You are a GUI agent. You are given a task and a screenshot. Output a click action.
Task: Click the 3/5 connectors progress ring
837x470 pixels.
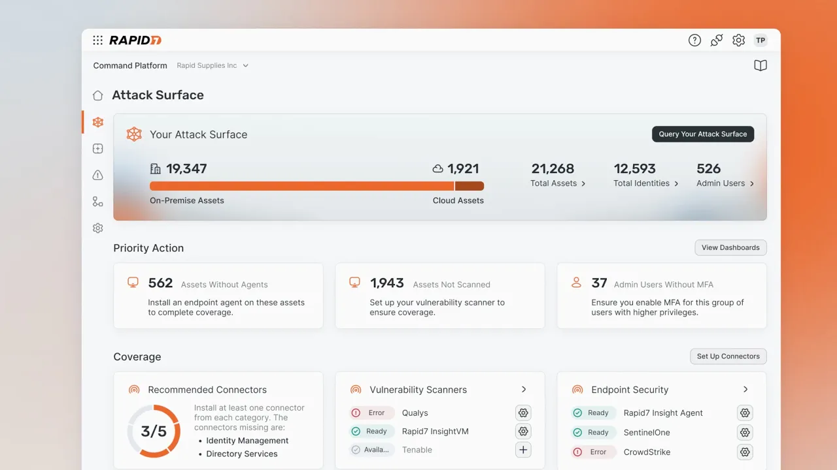tap(154, 431)
